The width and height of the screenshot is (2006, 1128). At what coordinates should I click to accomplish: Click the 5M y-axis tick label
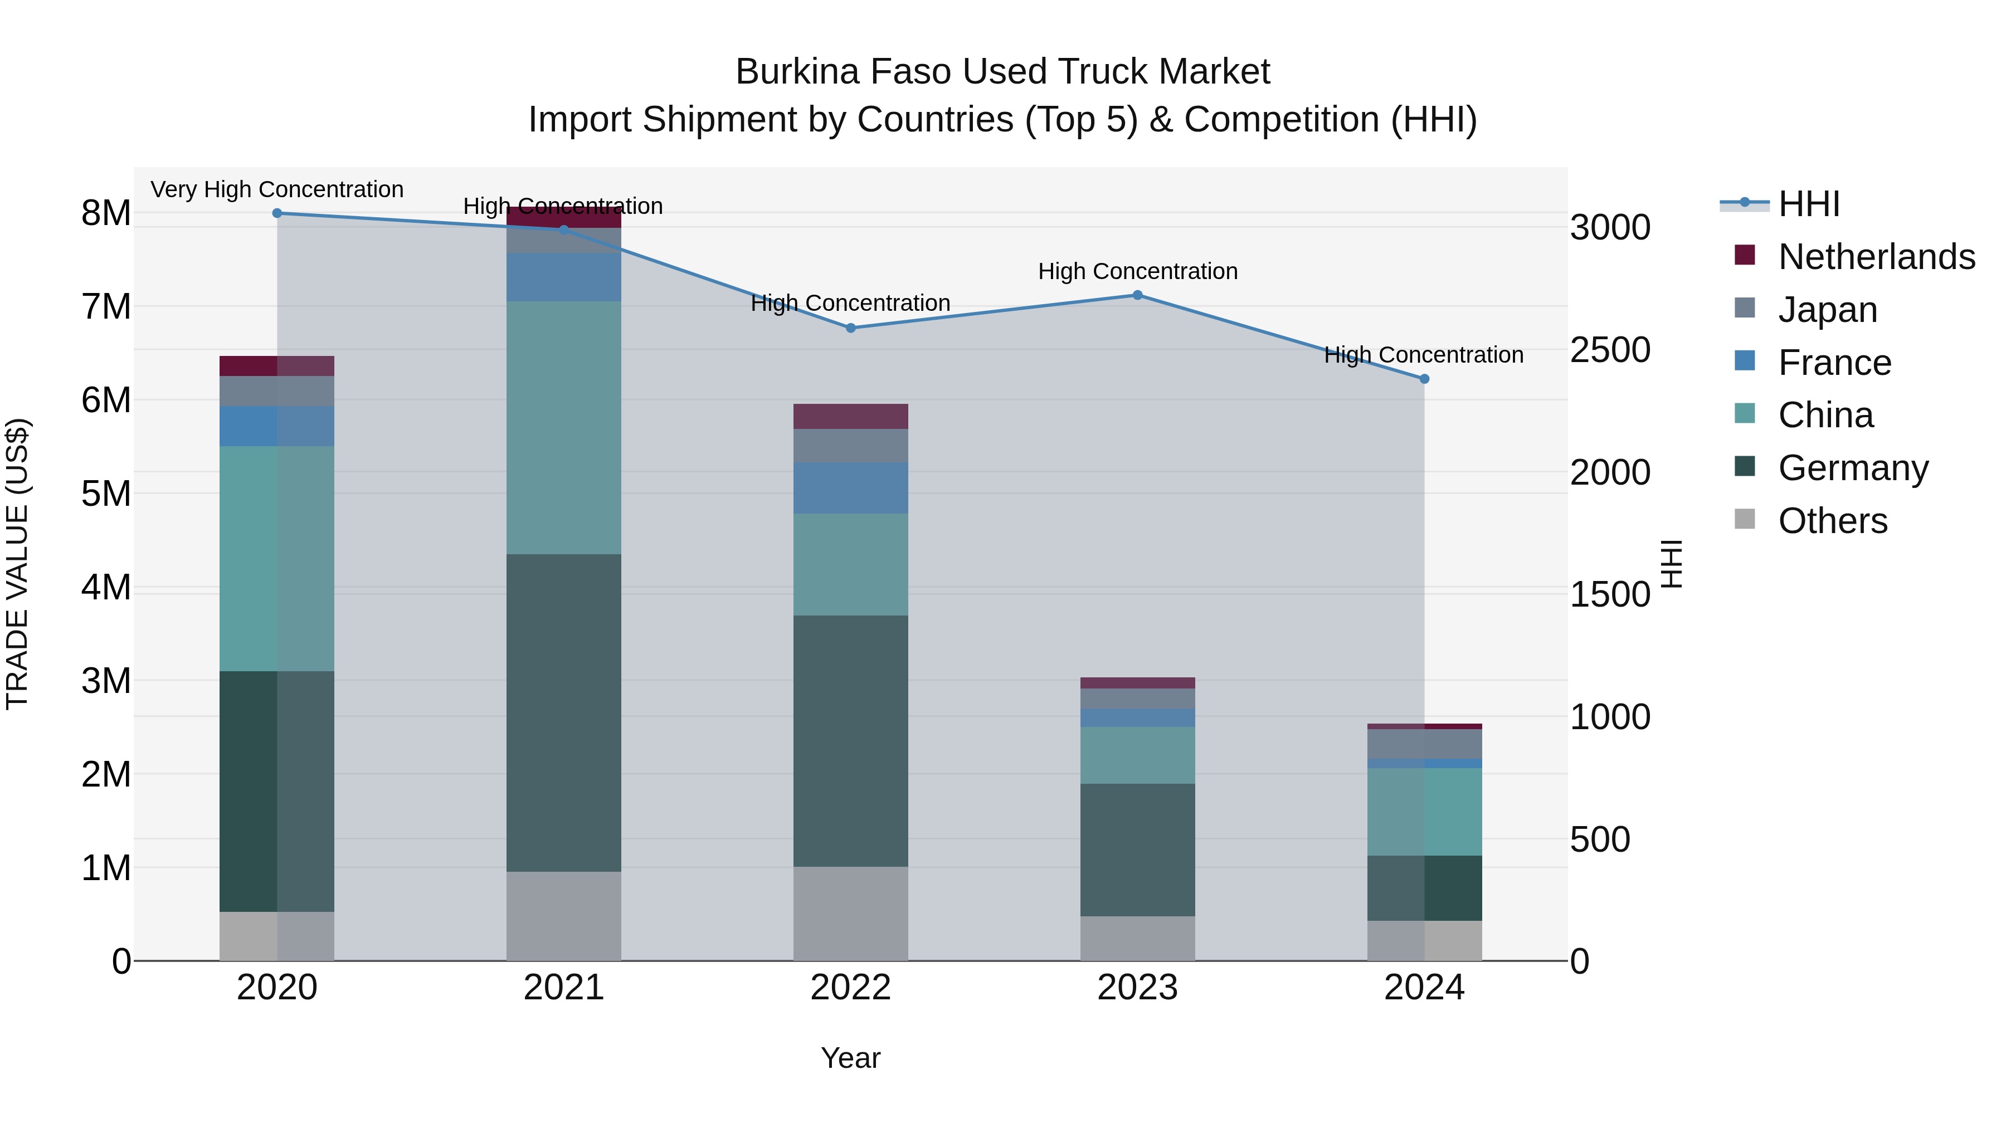pyautogui.click(x=106, y=494)
